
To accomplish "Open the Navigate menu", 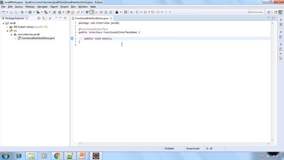I will (x=43, y=7).
